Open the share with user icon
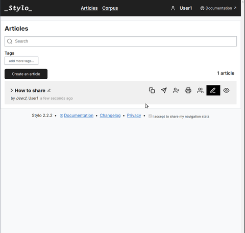 pyautogui.click(x=176, y=90)
